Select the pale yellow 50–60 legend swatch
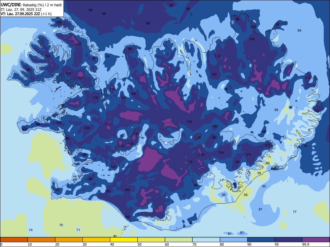330x247 pixels. (x=151, y=240)
